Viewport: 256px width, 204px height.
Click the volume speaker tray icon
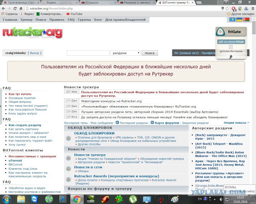[x=221, y=199]
